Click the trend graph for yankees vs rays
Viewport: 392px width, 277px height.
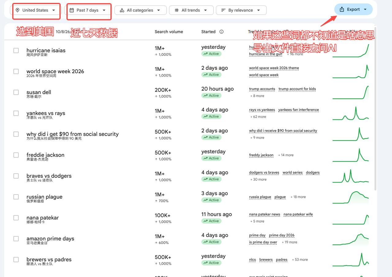[x=351, y=113]
